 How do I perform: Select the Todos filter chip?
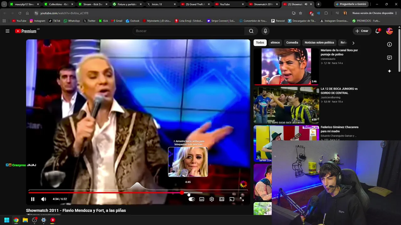coord(260,42)
